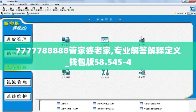The height and width of the screenshot is (112, 196).
Task: Open the 报损单 icon in 库存管理 panel
Action: pos(142,41)
